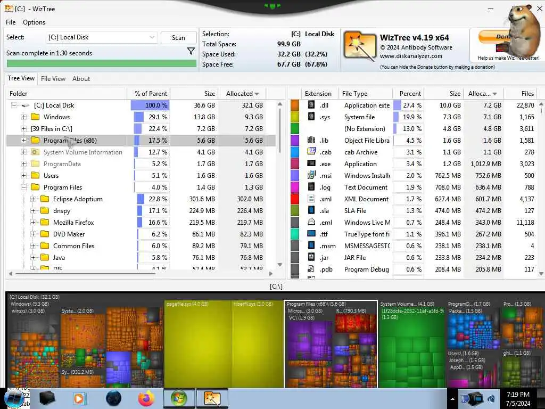Open the drive Select dropdown
This screenshot has height=409, width=545.
coord(101,37)
